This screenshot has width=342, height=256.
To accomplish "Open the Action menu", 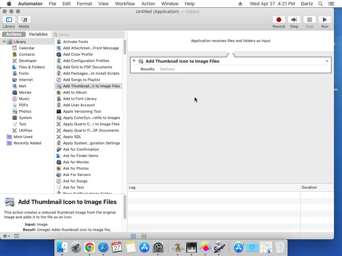I will (148, 4).
